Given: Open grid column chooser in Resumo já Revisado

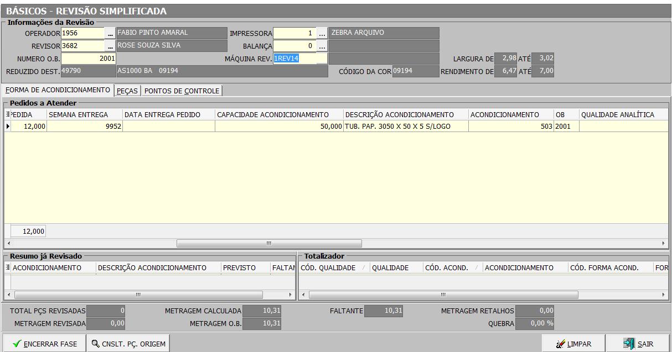Looking at the screenshot, I should click(8, 268).
